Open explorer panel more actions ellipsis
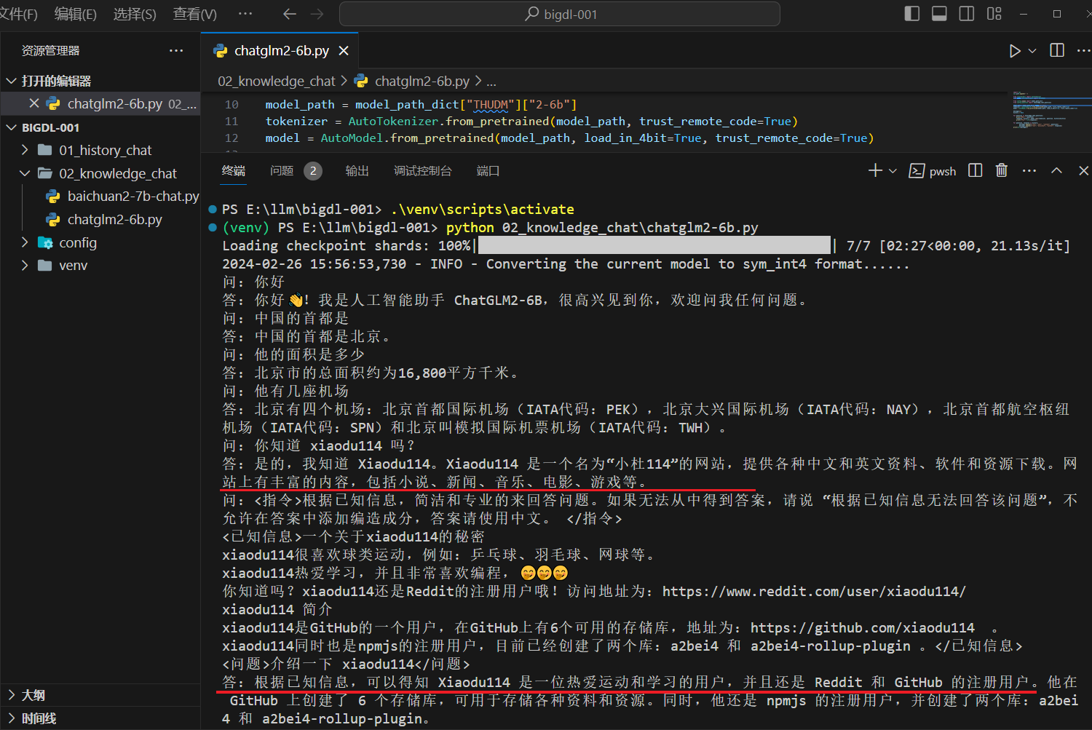This screenshot has height=730, width=1092. (x=176, y=50)
